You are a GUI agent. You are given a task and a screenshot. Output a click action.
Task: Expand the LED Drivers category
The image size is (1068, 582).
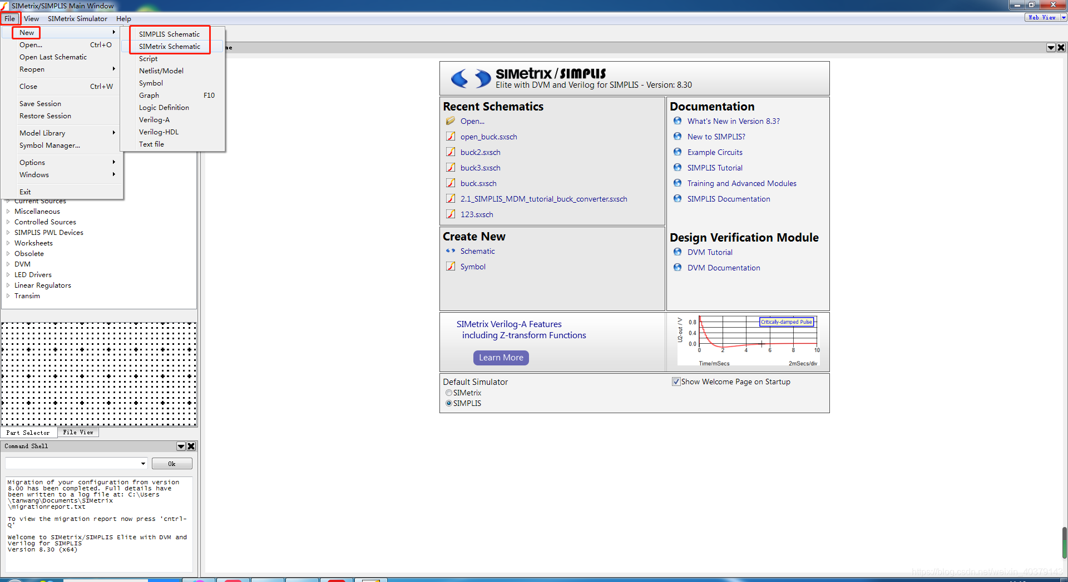[x=8, y=275]
